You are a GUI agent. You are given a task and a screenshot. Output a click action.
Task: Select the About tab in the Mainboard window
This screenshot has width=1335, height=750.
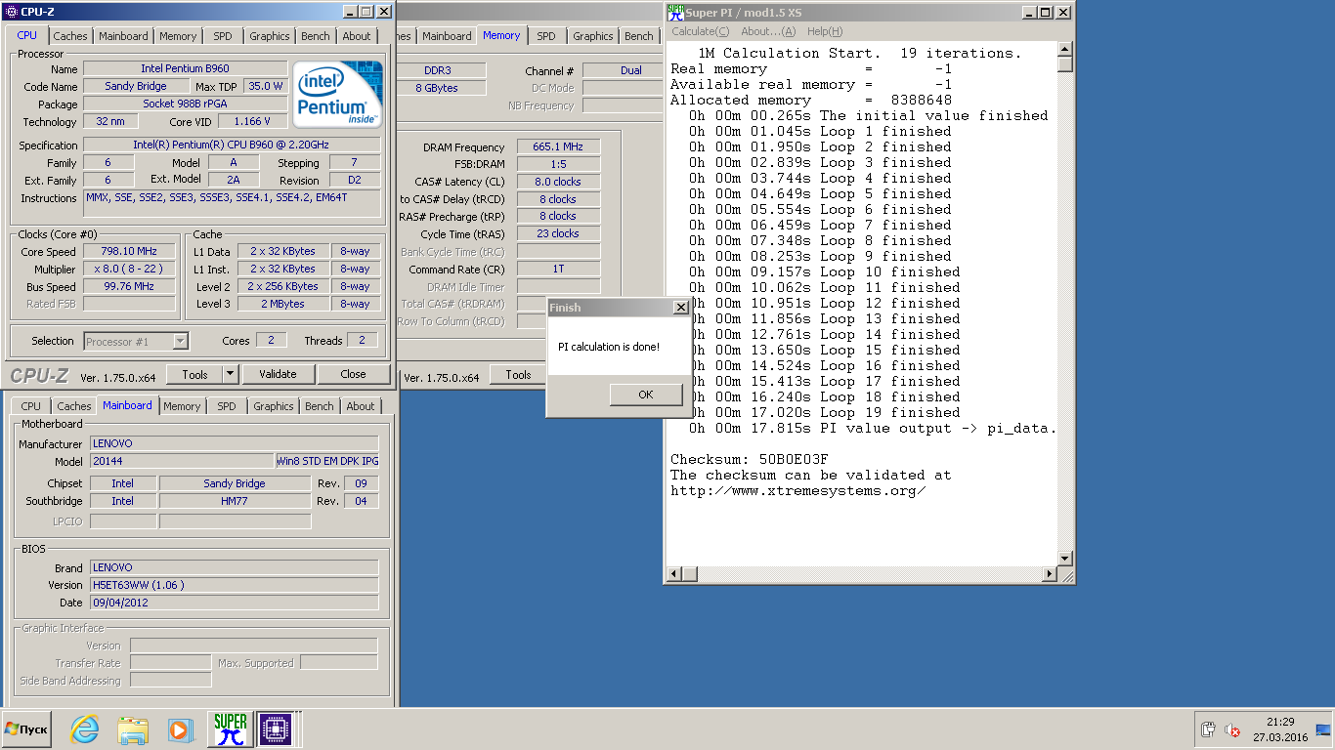click(x=361, y=406)
